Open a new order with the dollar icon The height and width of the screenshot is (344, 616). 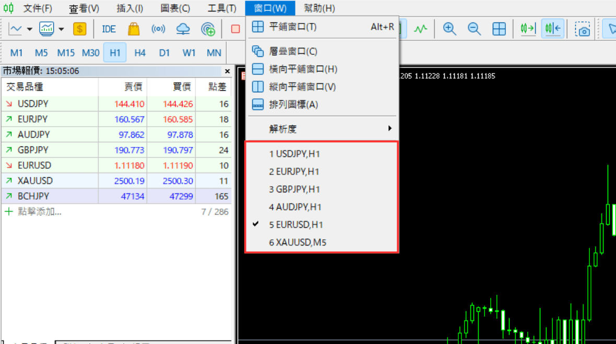pos(79,29)
